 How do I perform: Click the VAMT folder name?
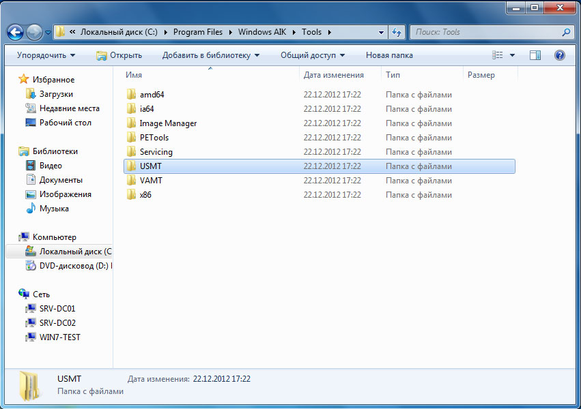(151, 181)
